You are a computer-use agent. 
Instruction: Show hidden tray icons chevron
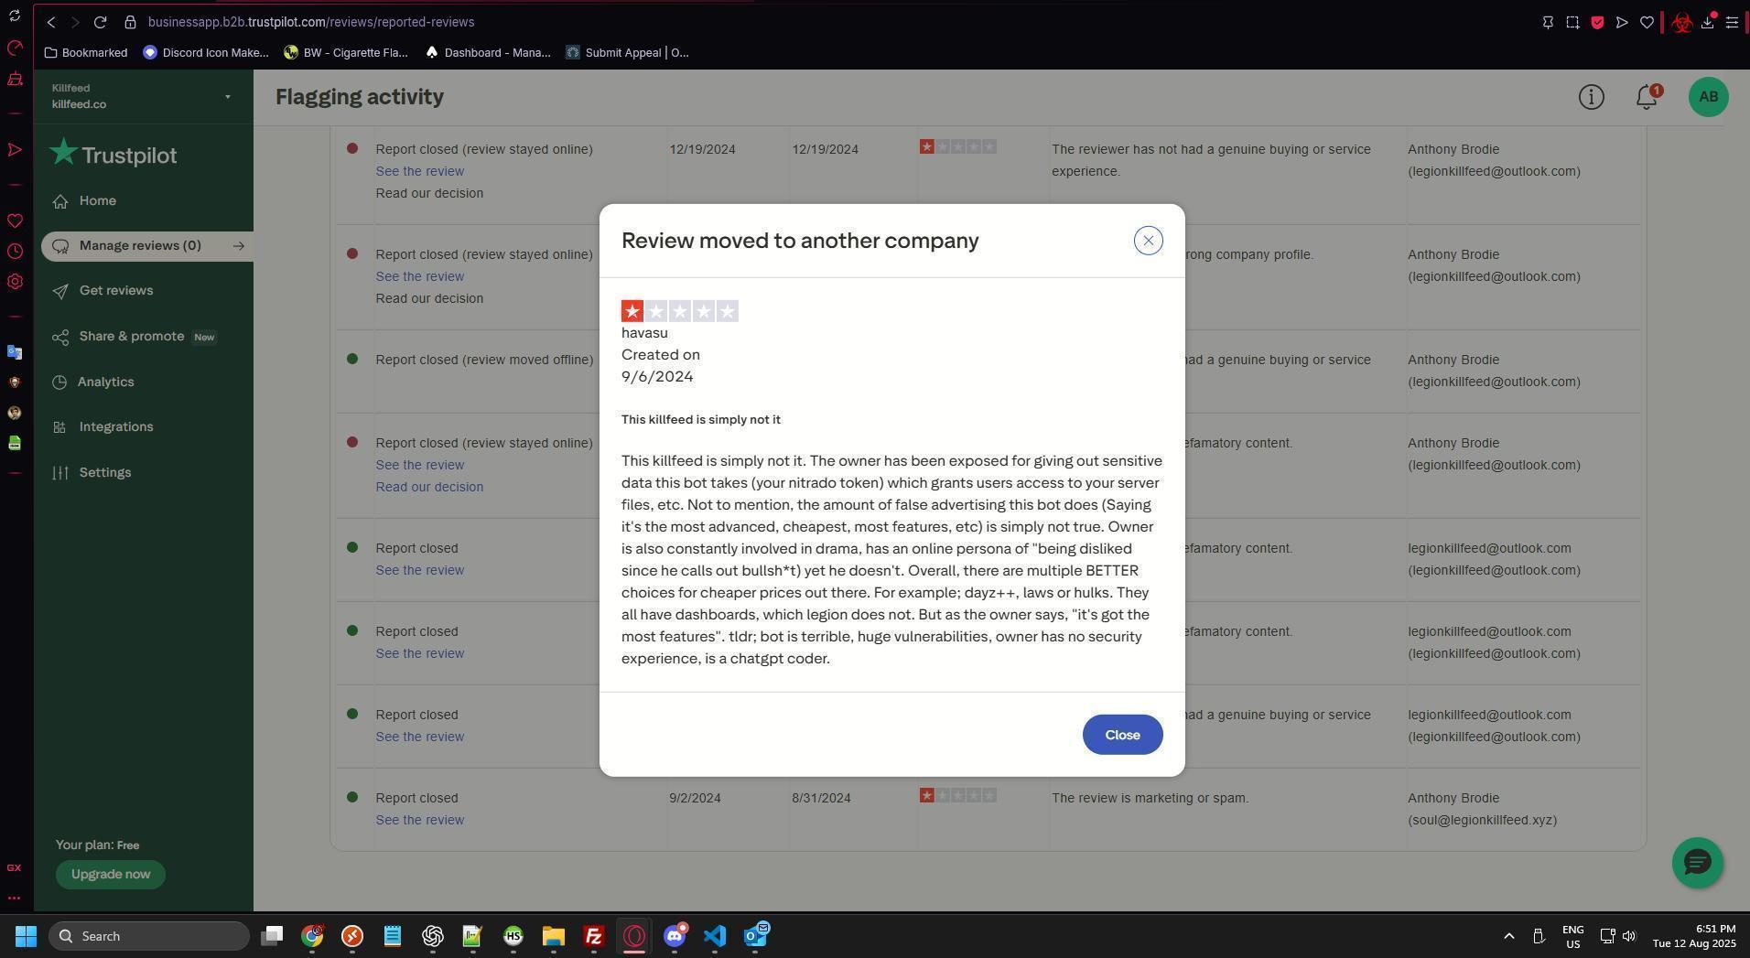(1508, 936)
